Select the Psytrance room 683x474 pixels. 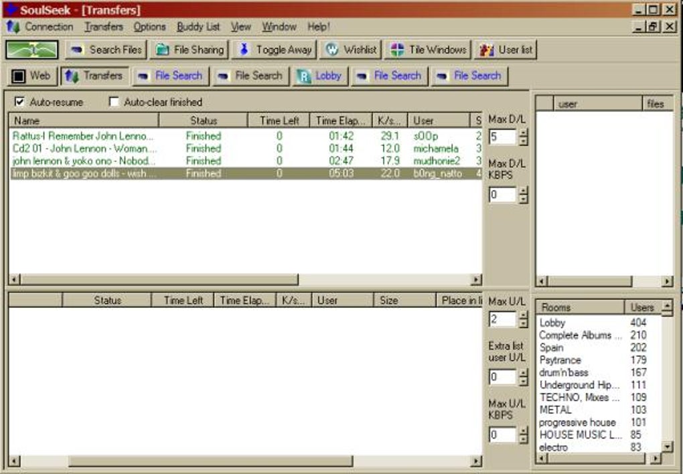(x=599, y=360)
